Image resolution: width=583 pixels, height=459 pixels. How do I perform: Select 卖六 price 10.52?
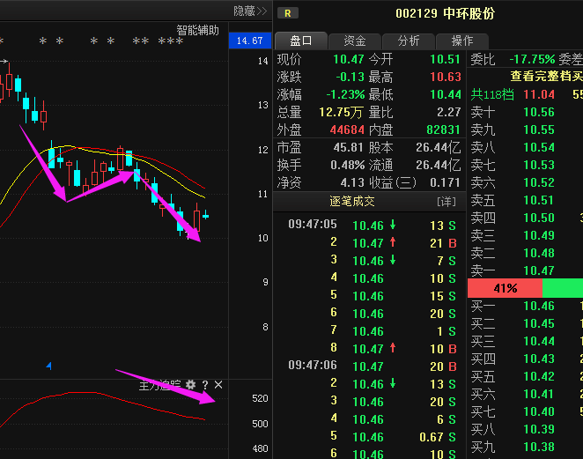click(x=539, y=182)
